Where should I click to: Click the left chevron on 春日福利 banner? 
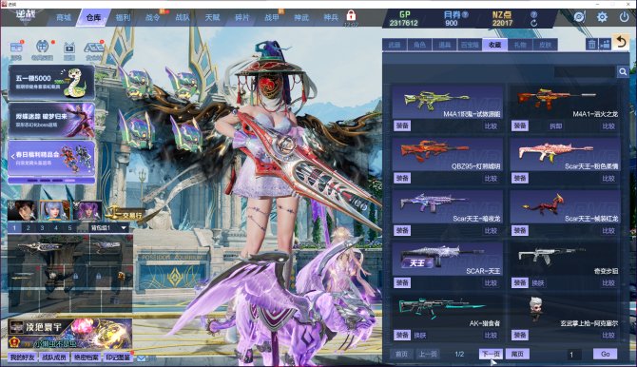[12, 156]
